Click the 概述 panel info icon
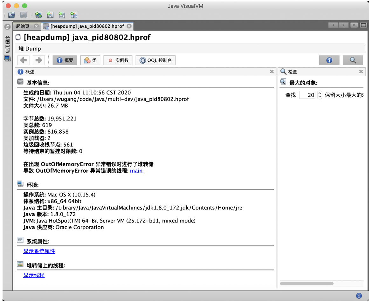372x302 pixels. pyautogui.click(x=21, y=72)
